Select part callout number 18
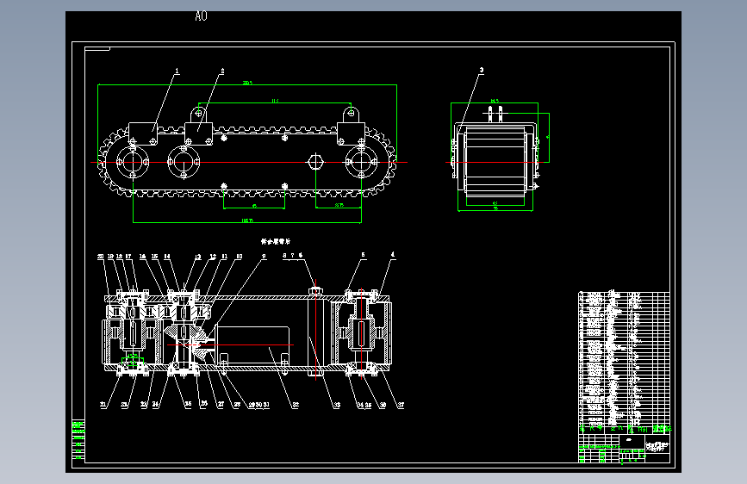The height and width of the screenshot is (484, 747). [x=119, y=257]
